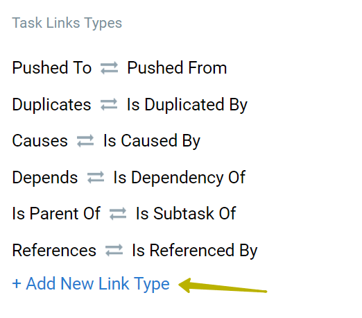Click swap arrows icon beside Pushed To
The height and width of the screenshot is (318, 362).
109,68
